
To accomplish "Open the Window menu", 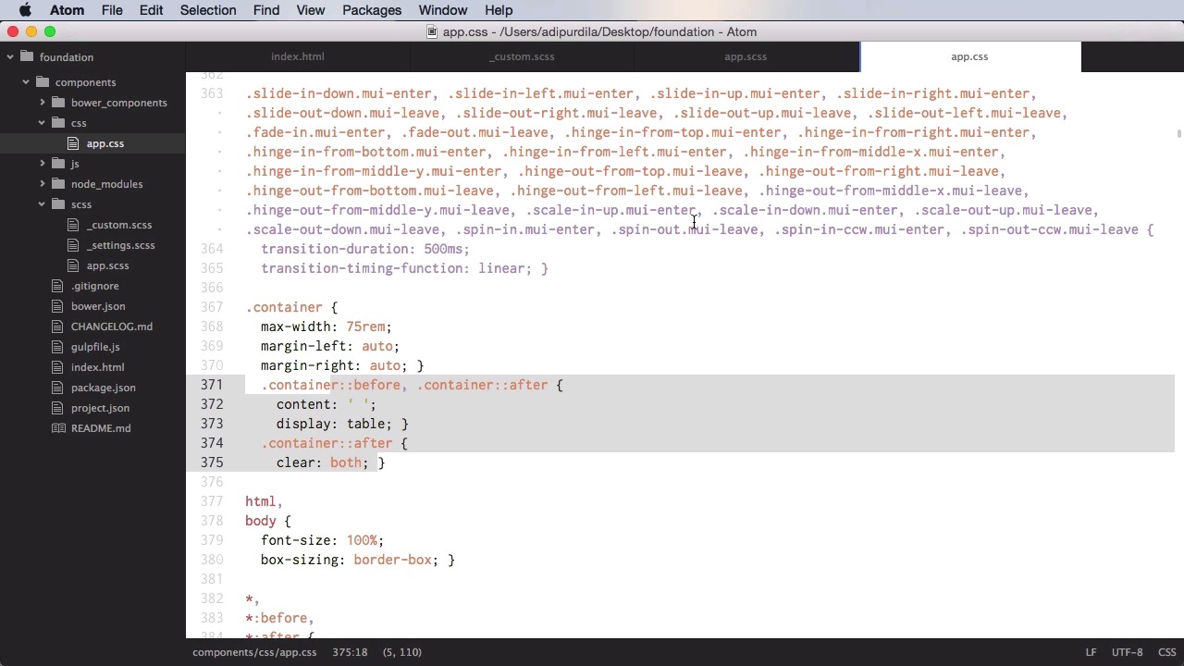I will [443, 10].
